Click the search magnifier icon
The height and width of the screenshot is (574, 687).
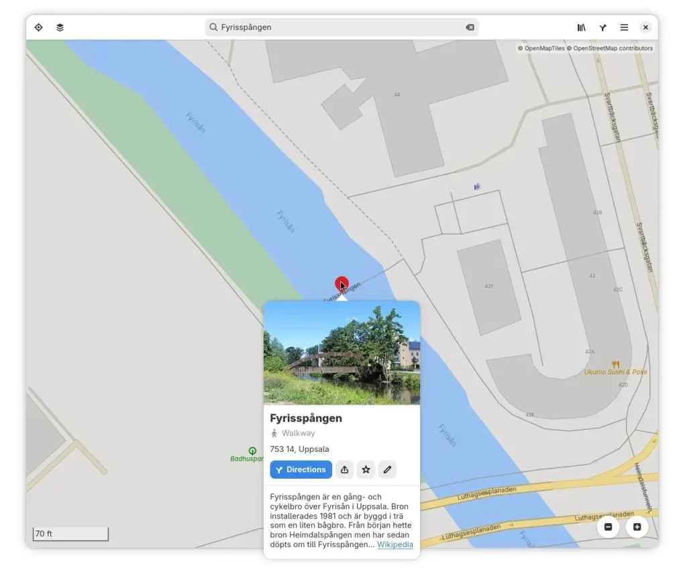point(213,27)
